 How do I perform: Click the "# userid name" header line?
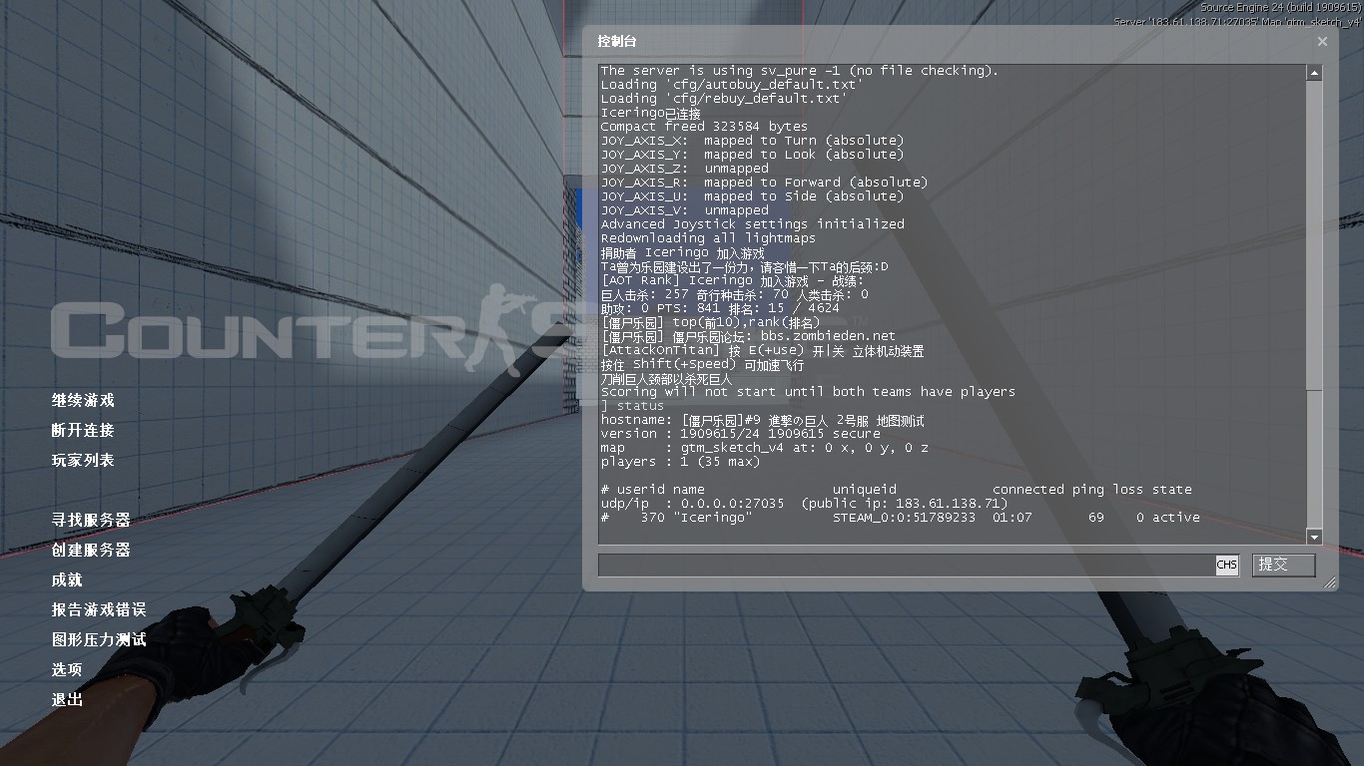pos(896,490)
